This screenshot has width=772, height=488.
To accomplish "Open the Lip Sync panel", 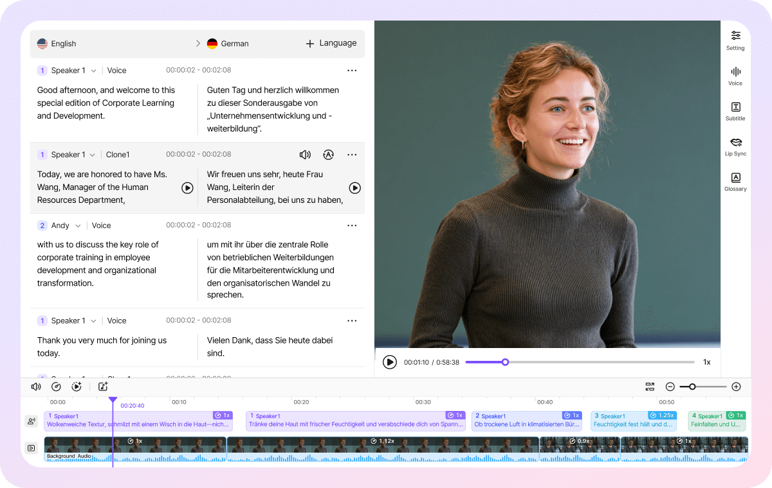I will pos(735,146).
